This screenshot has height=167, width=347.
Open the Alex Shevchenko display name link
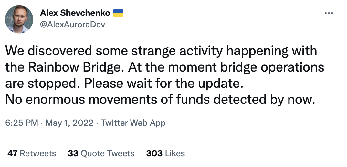coord(75,13)
